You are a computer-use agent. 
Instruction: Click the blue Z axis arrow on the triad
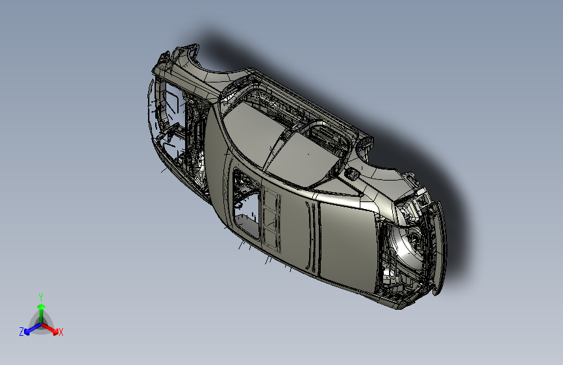[x=32, y=329]
